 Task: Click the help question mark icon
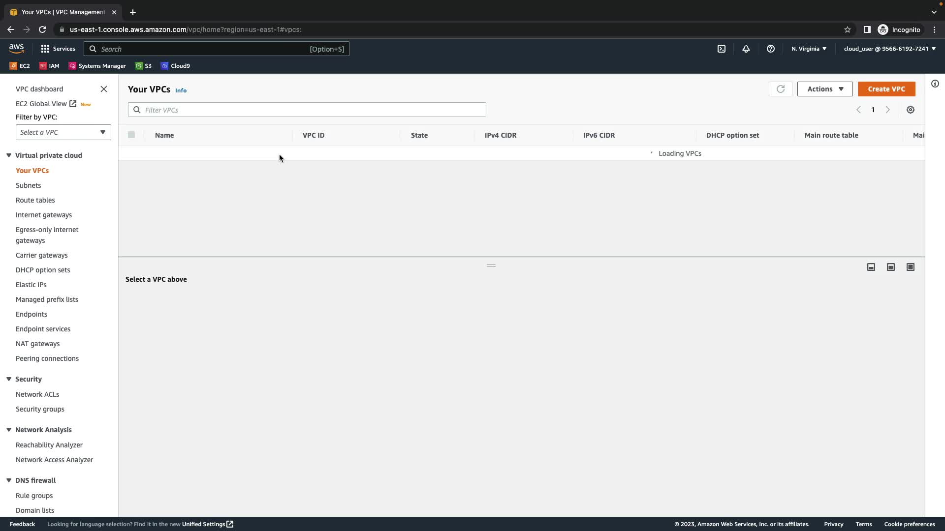coord(771,49)
